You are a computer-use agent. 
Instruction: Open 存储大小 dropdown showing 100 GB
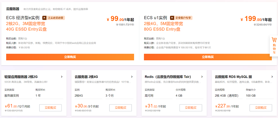260,96
